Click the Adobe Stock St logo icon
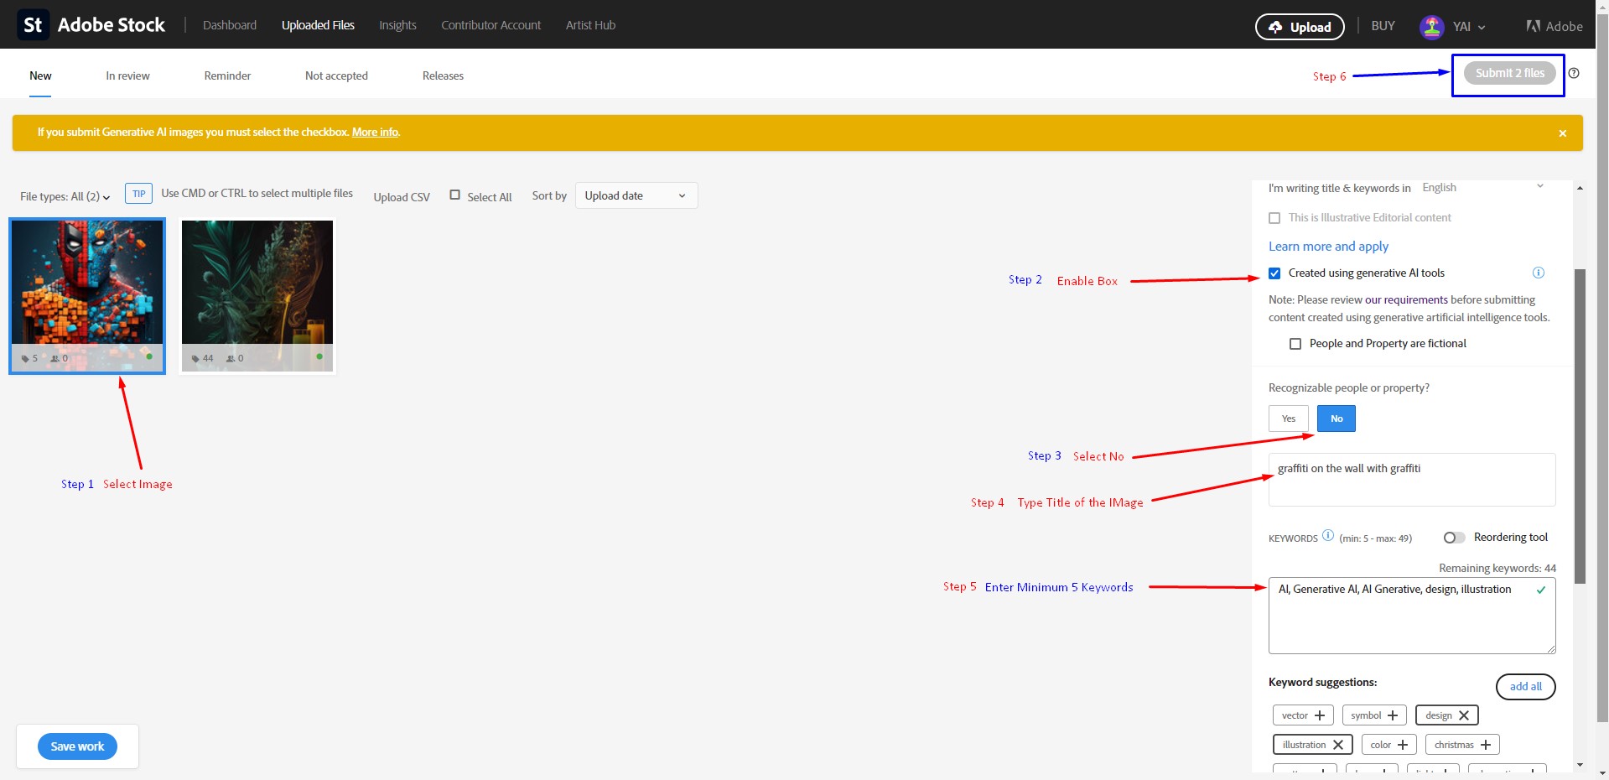1609x780 pixels. tap(33, 25)
